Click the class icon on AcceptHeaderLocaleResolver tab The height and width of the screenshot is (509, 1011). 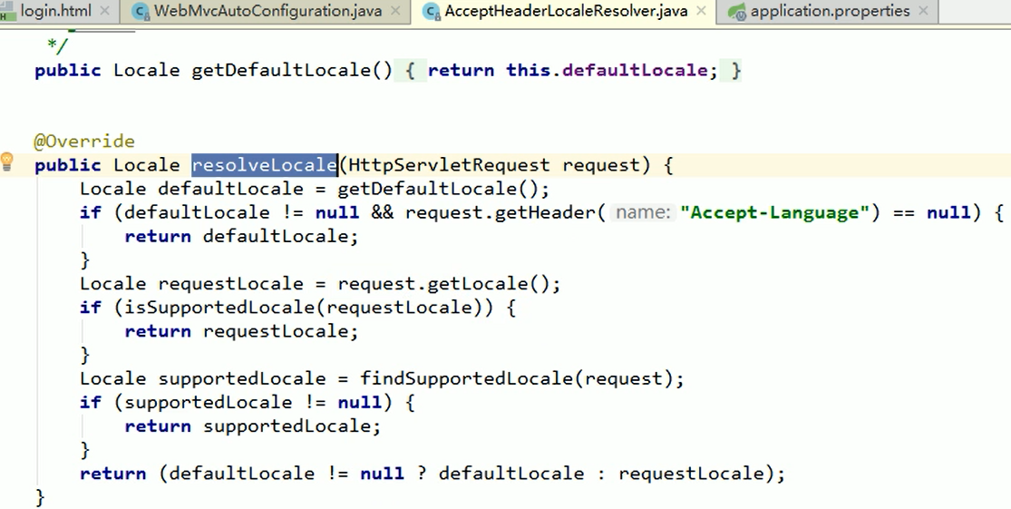coord(431,12)
